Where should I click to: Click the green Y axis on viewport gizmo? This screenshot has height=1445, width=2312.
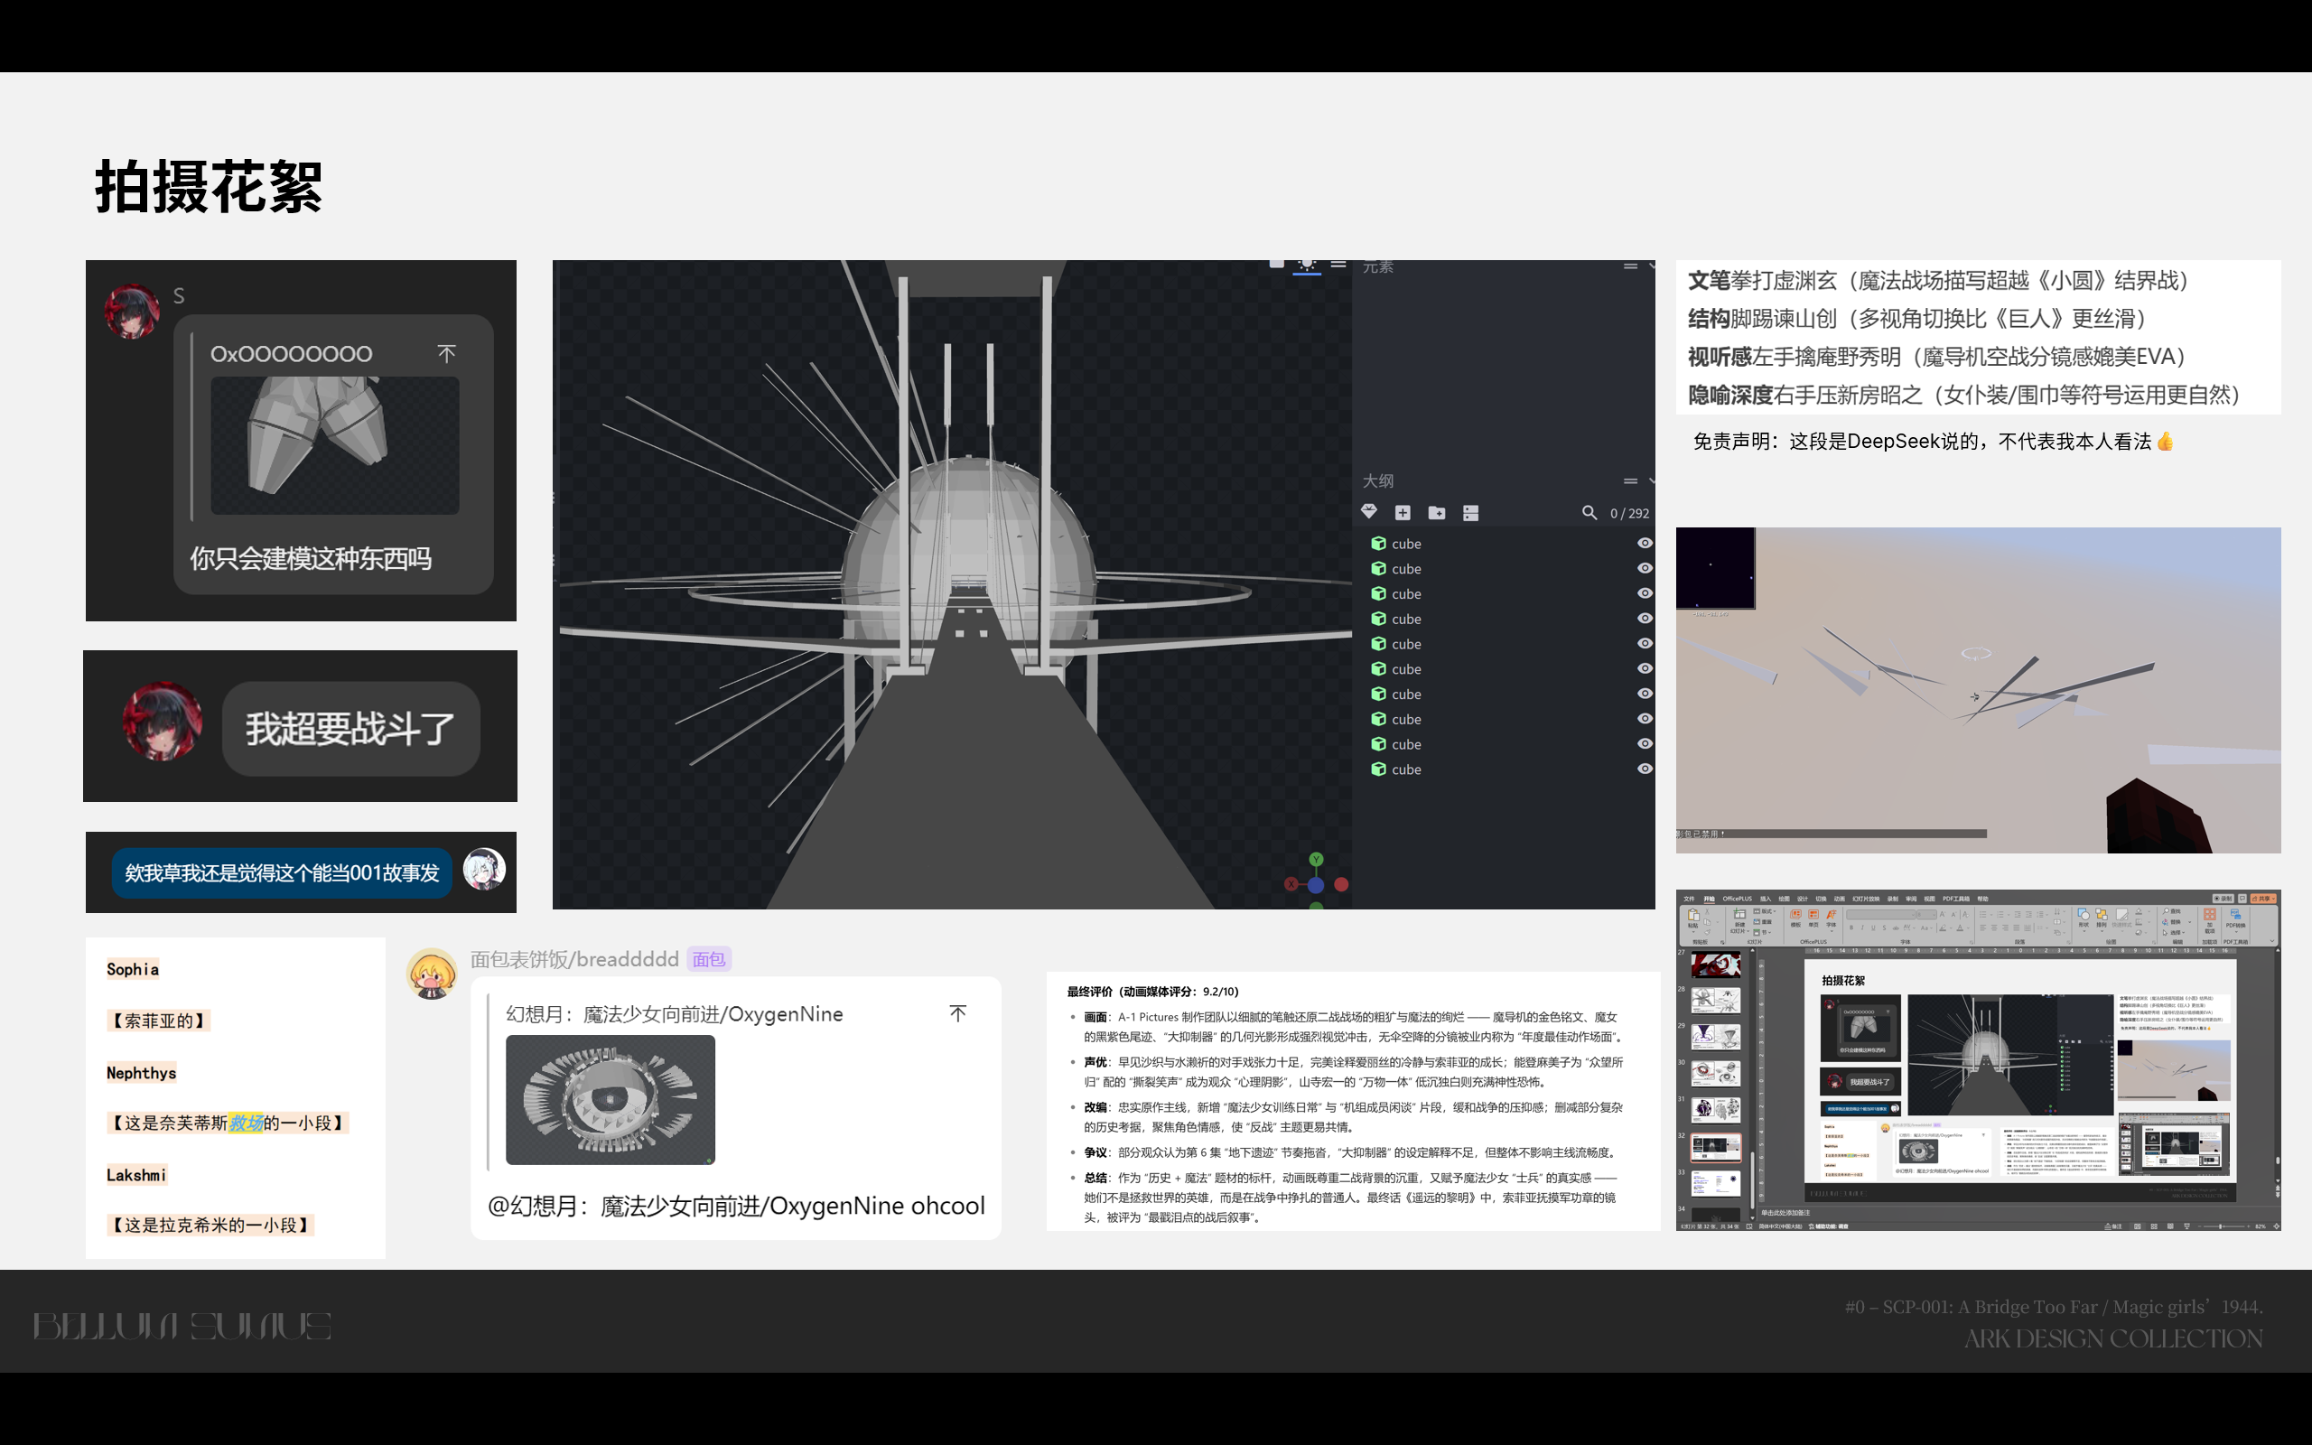pyautogui.click(x=1317, y=859)
